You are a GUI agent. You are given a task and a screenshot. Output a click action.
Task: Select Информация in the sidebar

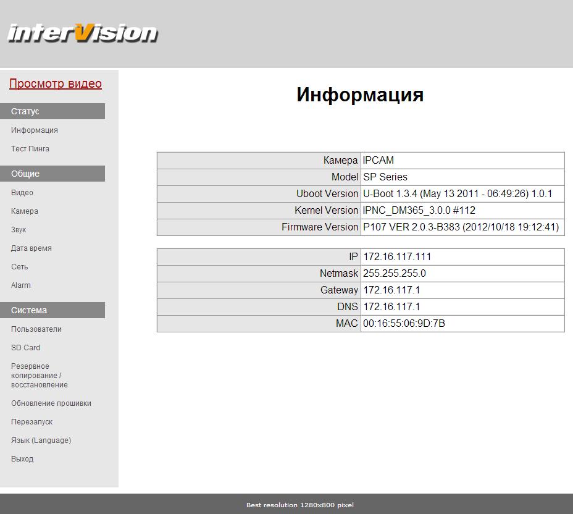[35, 130]
